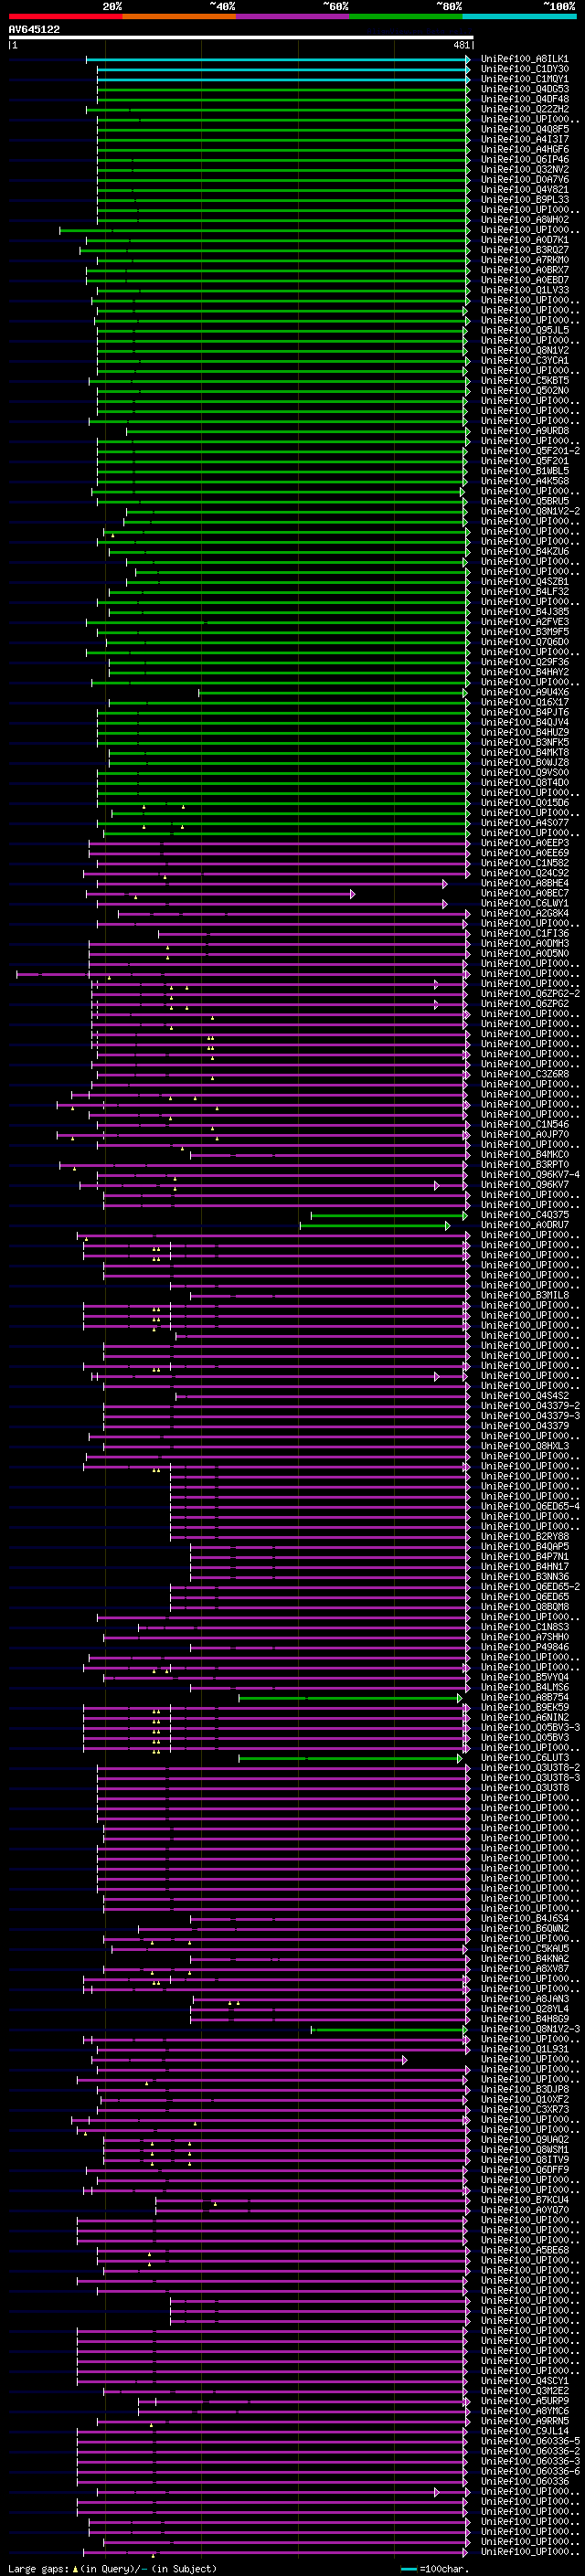Open hit UniRef100_Q4DG53

[x=524, y=89]
